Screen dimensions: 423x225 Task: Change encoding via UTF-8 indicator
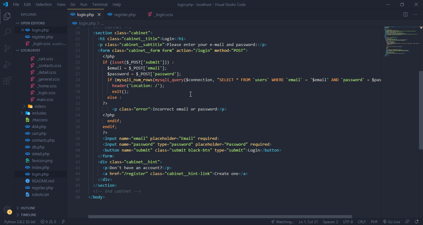click(348, 222)
